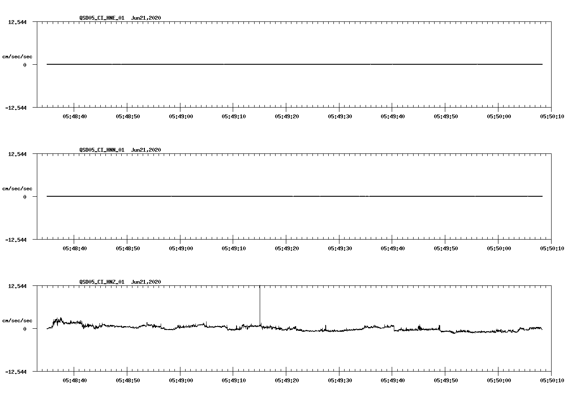Click the QSD05_CI_HNZ_01 channel title
The image size is (582, 396).
102,282
